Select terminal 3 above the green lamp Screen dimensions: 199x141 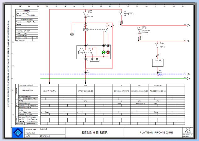[104, 45]
